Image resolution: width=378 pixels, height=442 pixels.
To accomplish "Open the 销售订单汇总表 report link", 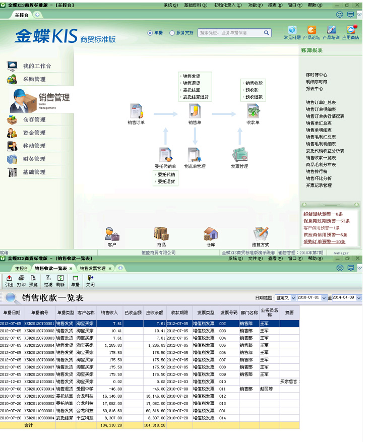I will pyautogui.click(x=321, y=102).
